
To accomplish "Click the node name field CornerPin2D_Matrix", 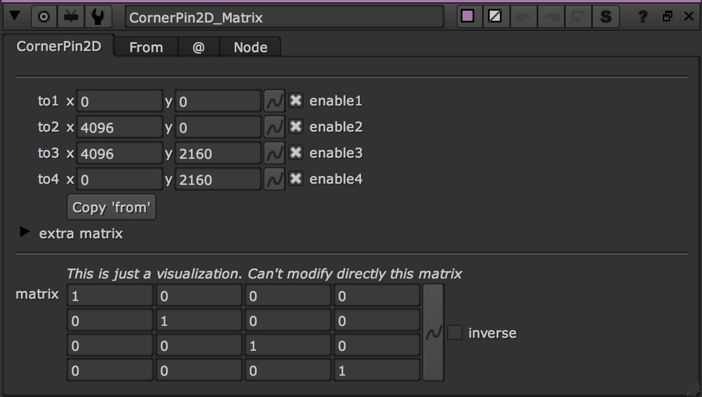I will click(x=284, y=18).
